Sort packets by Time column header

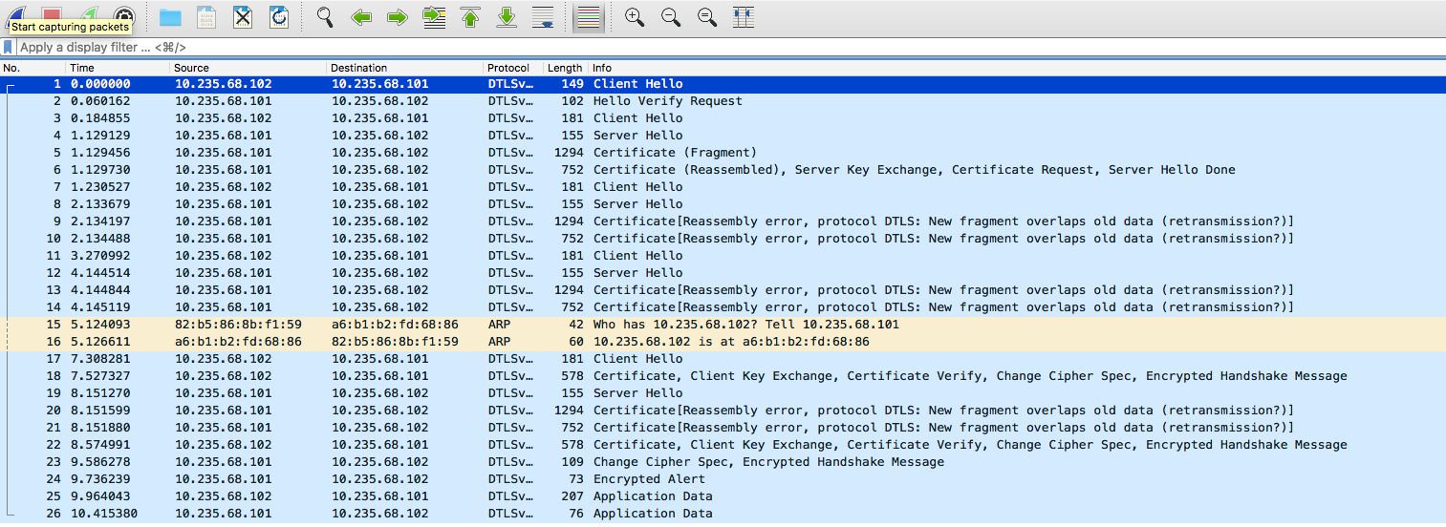[118, 68]
